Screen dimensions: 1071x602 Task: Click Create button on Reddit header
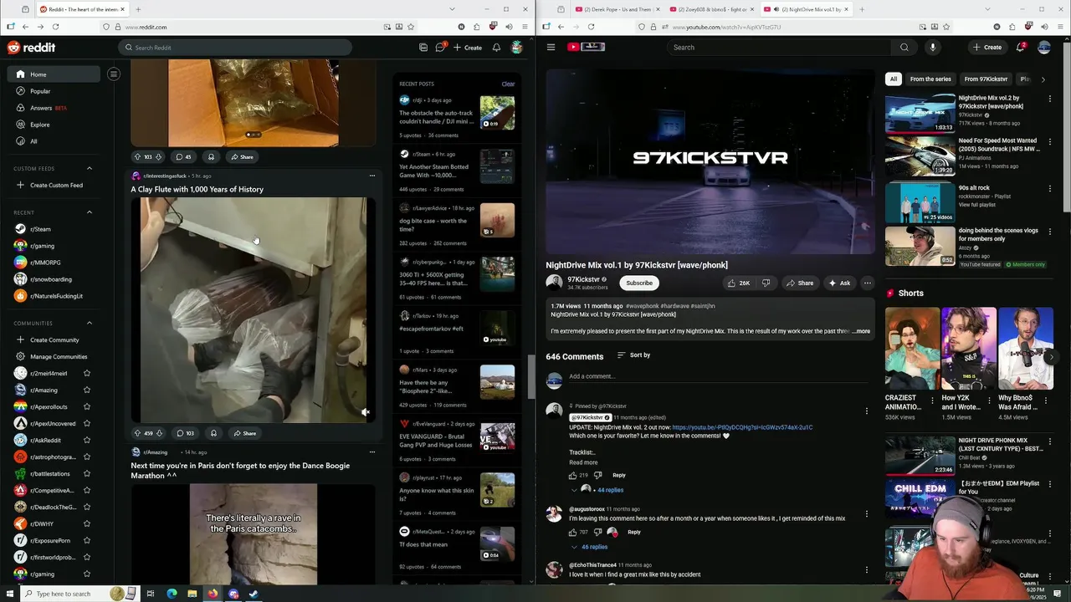click(x=468, y=48)
